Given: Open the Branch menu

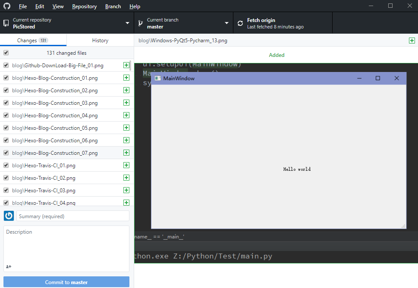Looking at the screenshot, I should coord(113,6).
